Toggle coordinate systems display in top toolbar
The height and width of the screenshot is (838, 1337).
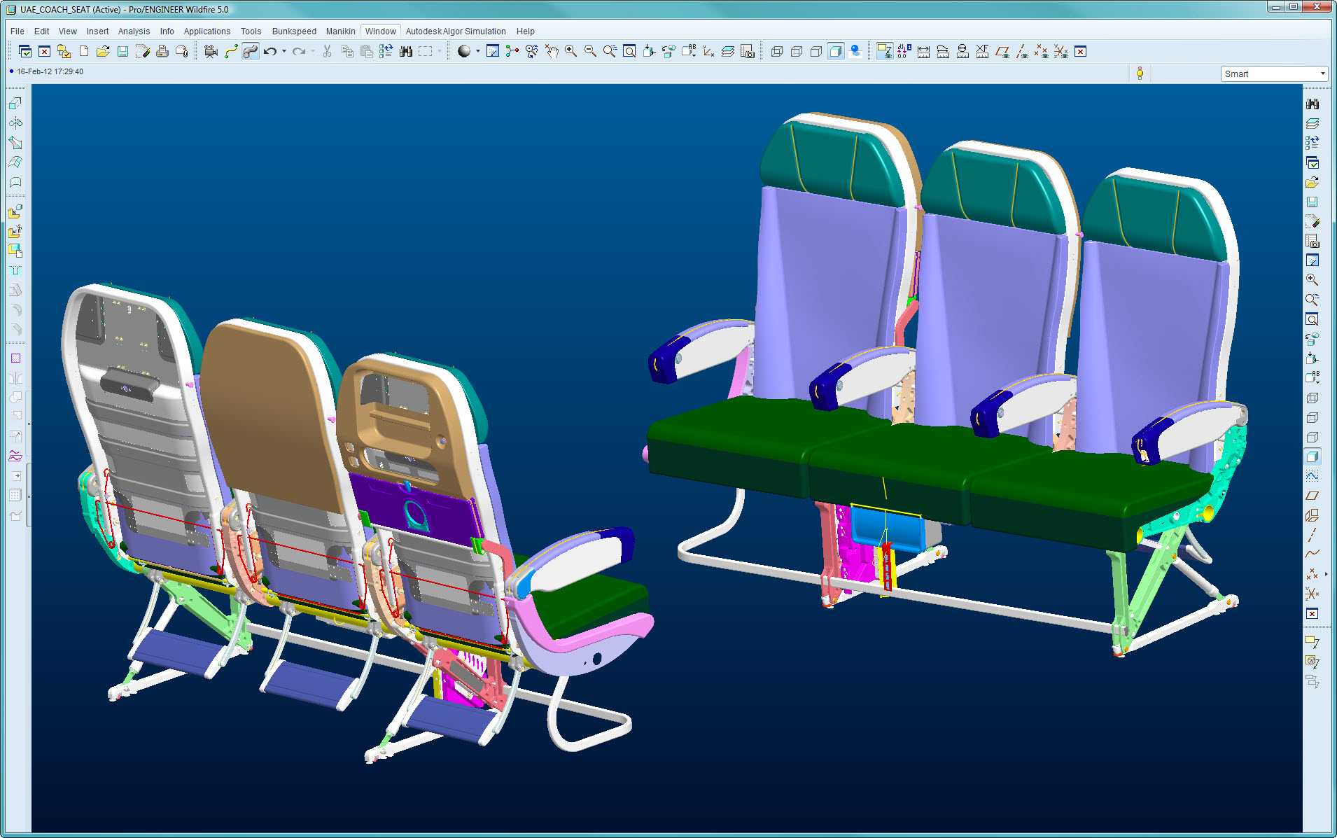coord(1060,51)
